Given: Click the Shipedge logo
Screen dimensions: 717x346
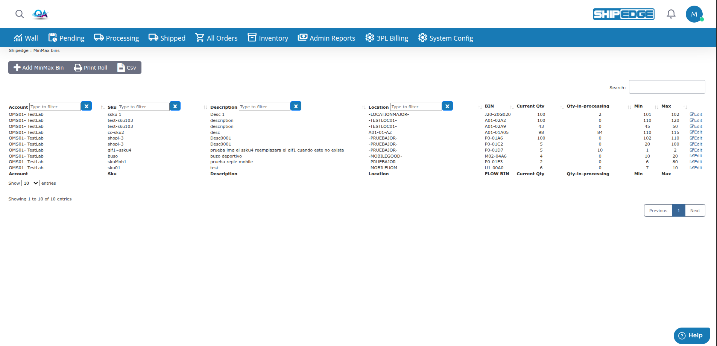Looking at the screenshot, I should pos(623,14).
